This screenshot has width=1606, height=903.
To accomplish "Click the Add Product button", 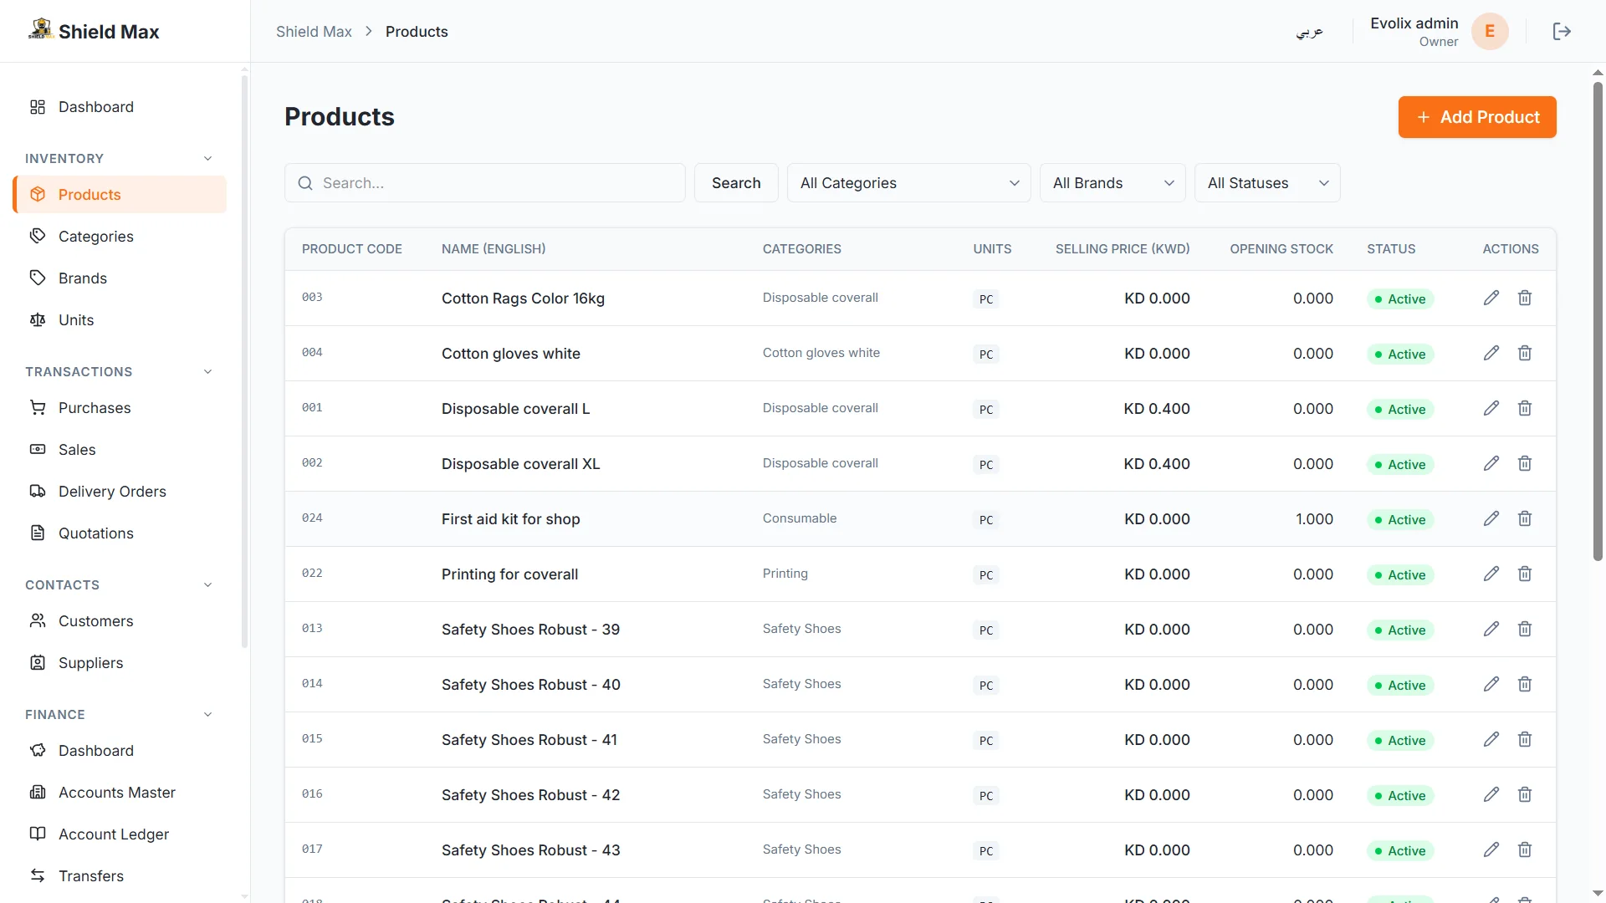I will [x=1476, y=117].
